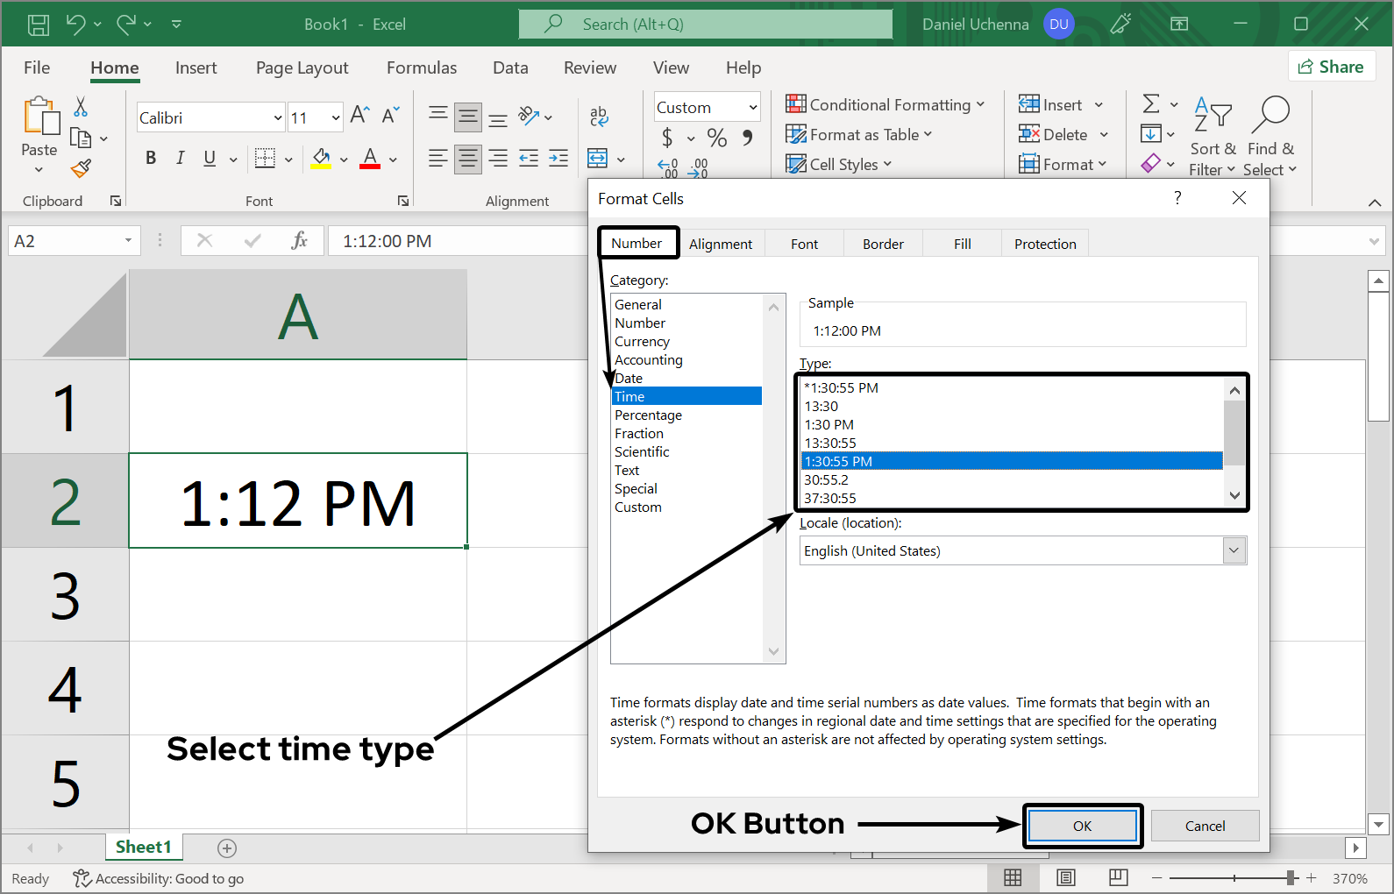Click the Wrap Text icon
The height and width of the screenshot is (894, 1394).
pyautogui.click(x=599, y=116)
